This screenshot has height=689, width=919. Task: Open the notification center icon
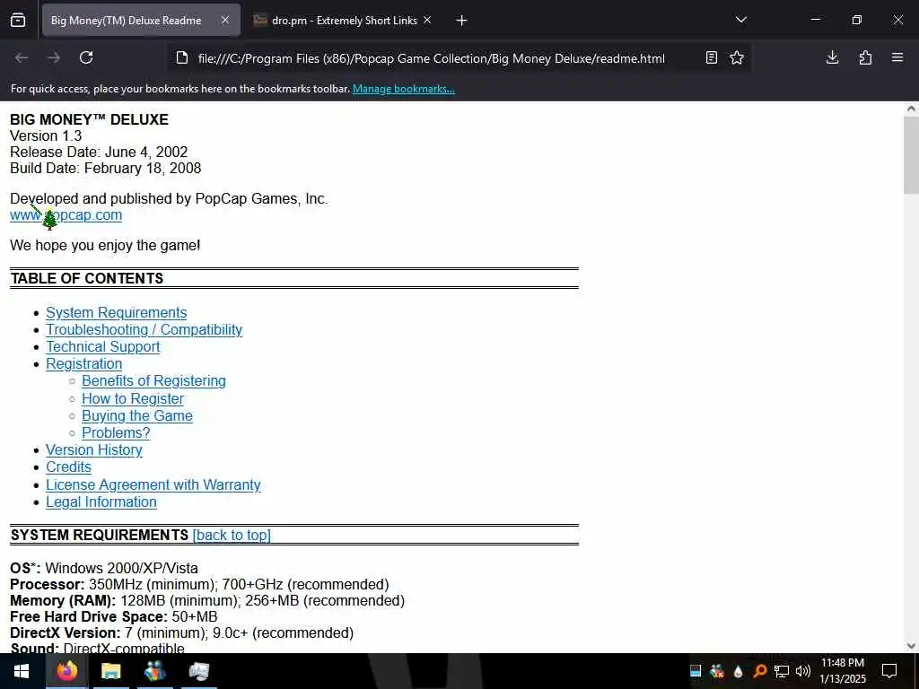[x=889, y=671]
